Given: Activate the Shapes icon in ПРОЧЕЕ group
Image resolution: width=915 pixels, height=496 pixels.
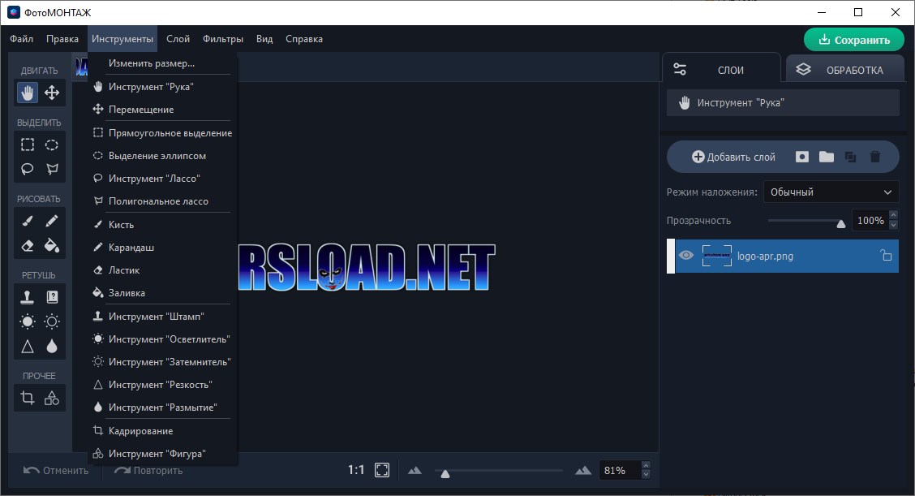Looking at the screenshot, I should [52, 398].
